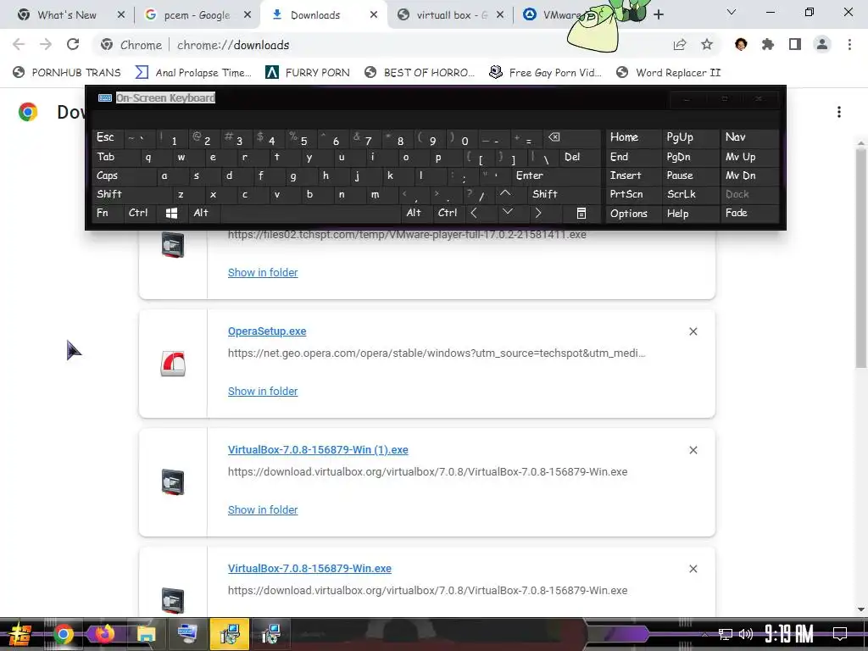Click context menu key on On-Screen Keyboard
The height and width of the screenshot is (651, 868).
click(x=581, y=213)
